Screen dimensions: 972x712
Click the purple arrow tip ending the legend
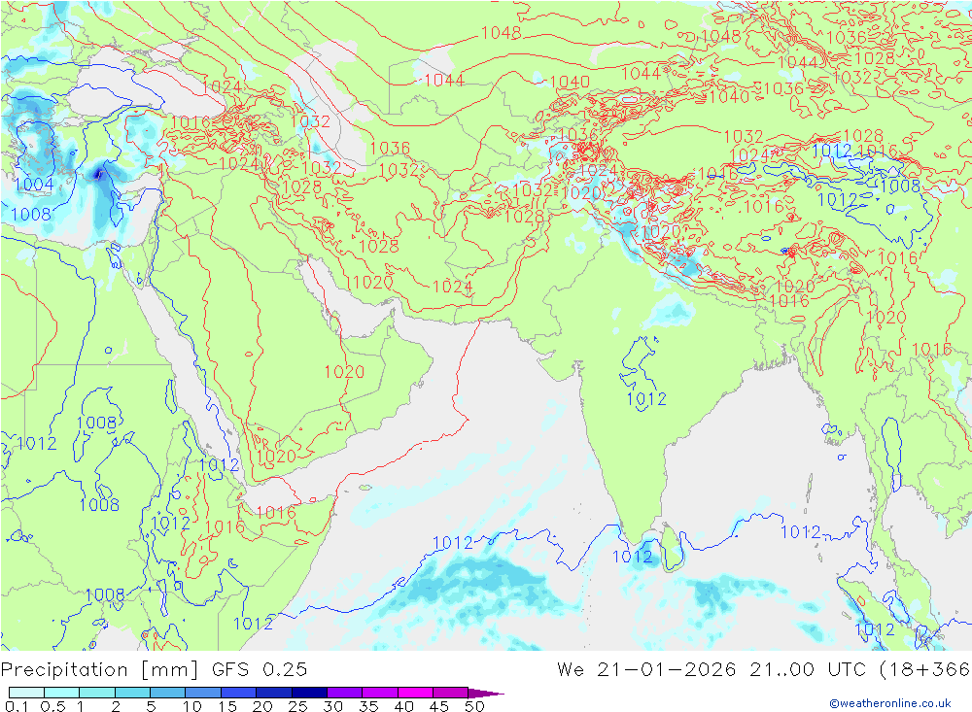[x=487, y=693]
